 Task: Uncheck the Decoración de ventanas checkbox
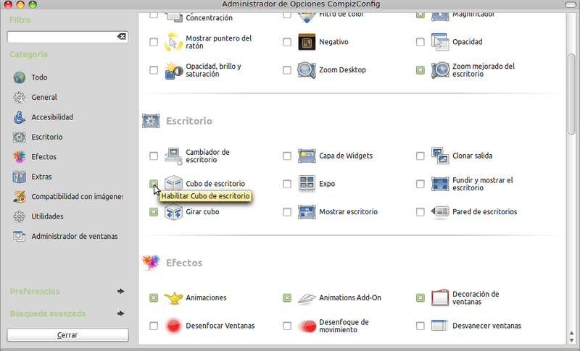[420, 297]
